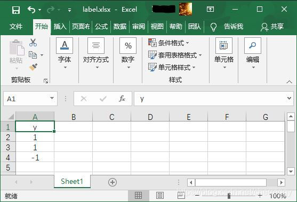The height and width of the screenshot is (202, 297).
Task: Click the vertical scrollbar up arrow
Action: pos(291,116)
